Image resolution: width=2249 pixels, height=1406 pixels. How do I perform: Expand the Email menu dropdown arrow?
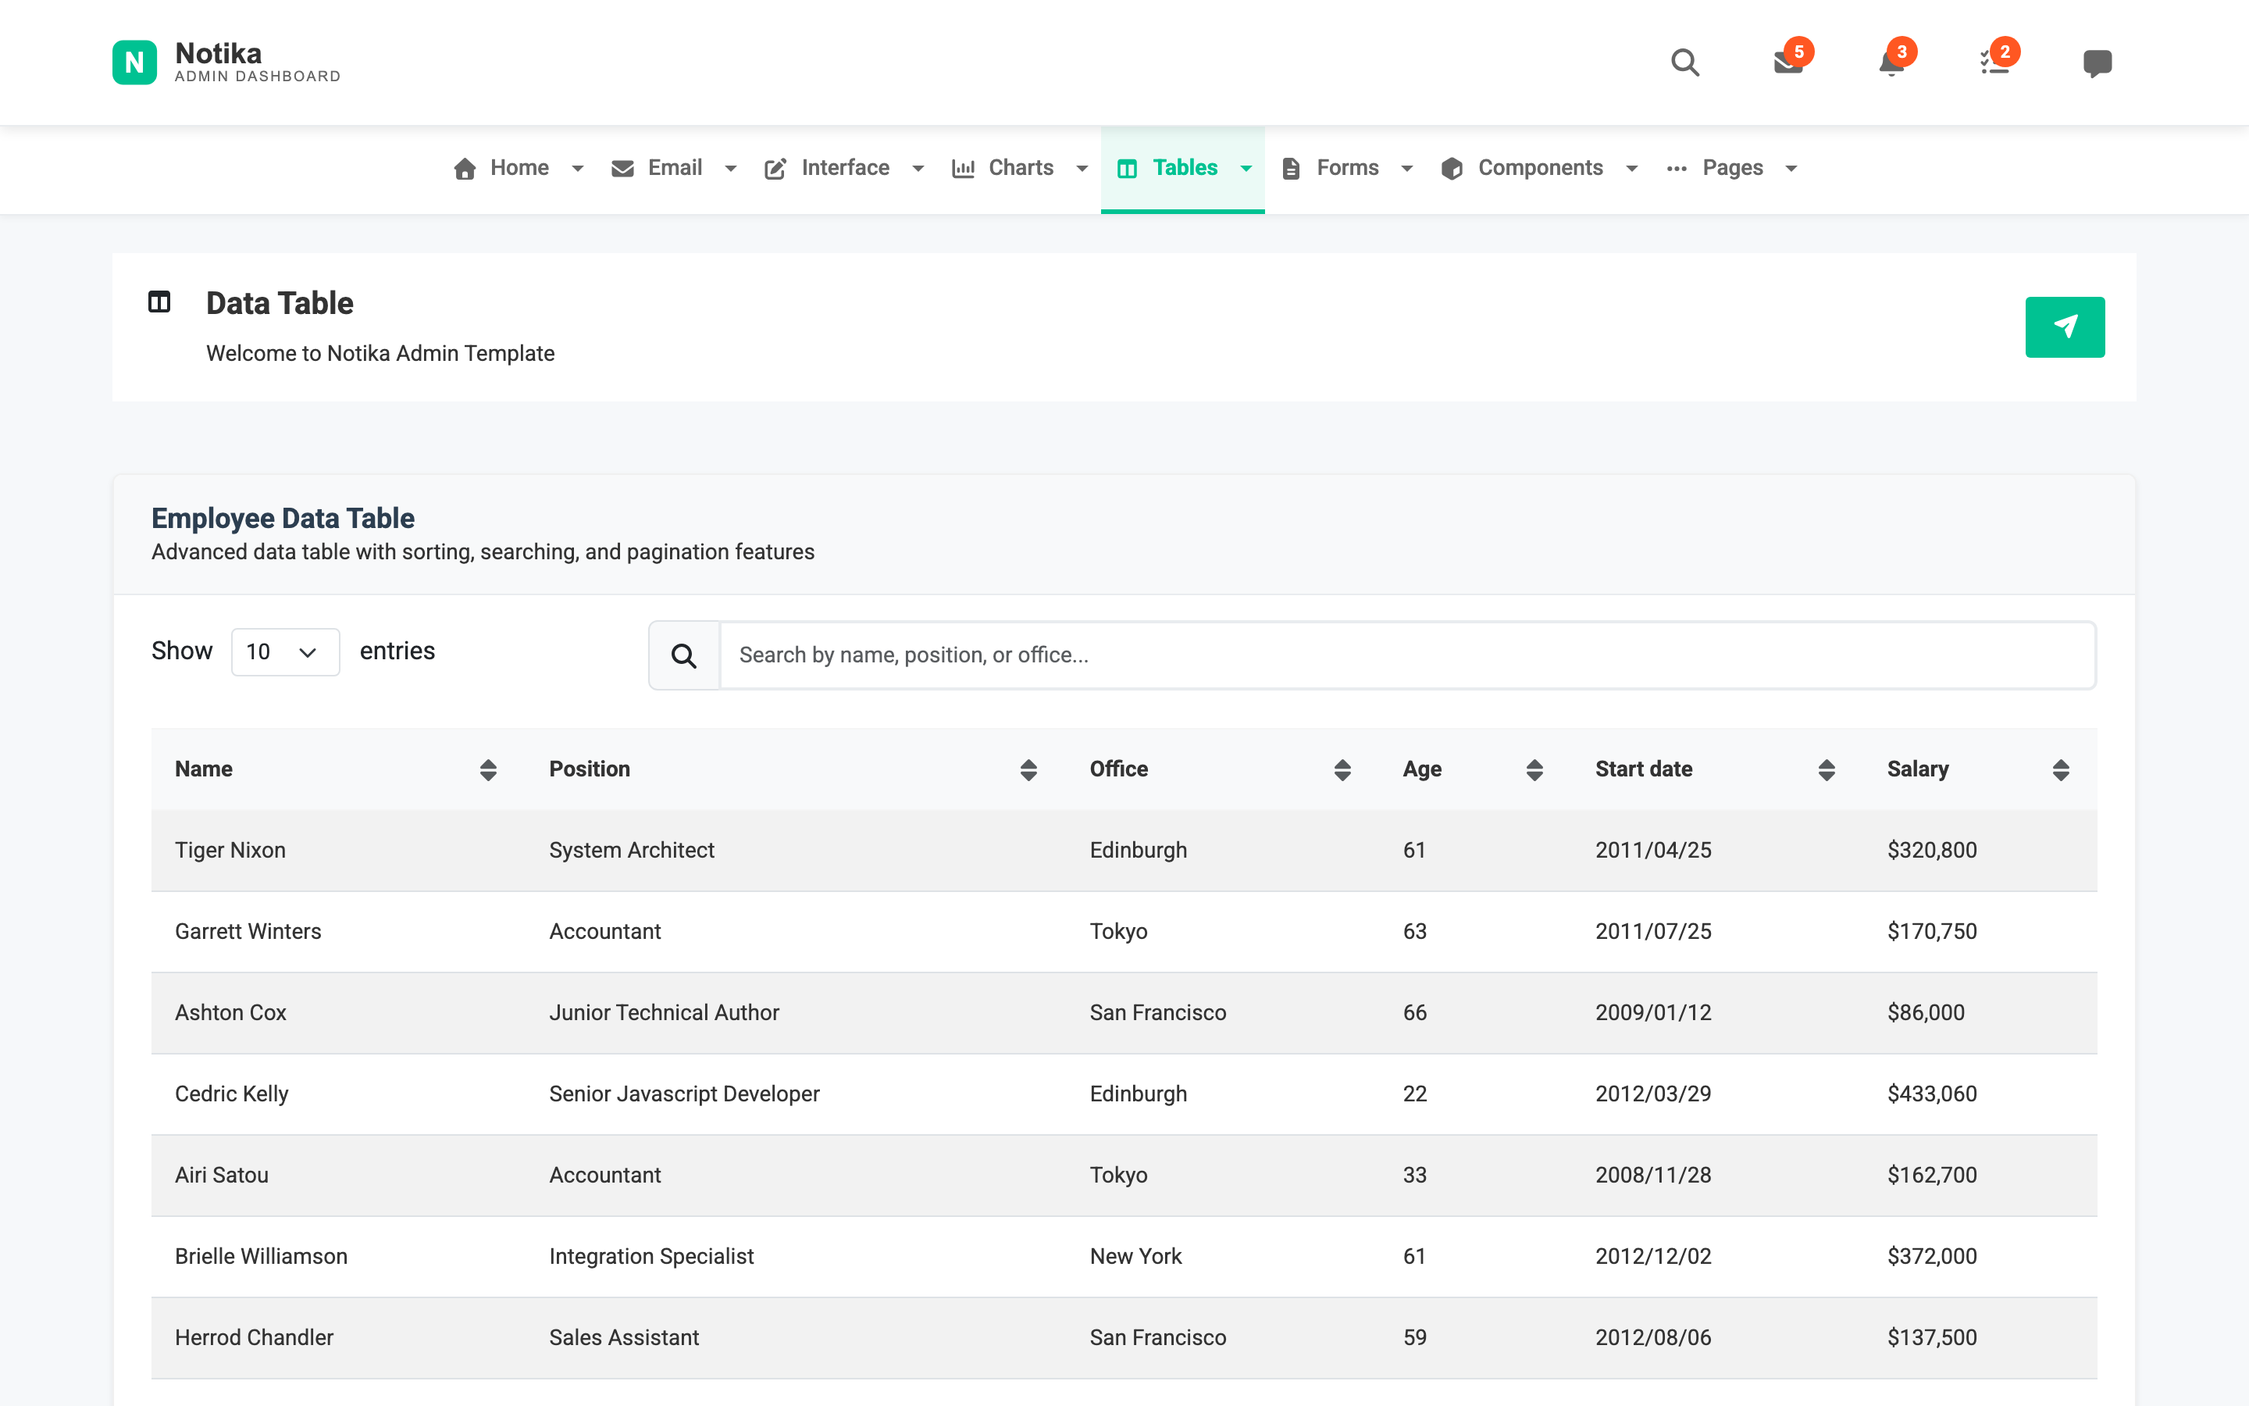730,168
